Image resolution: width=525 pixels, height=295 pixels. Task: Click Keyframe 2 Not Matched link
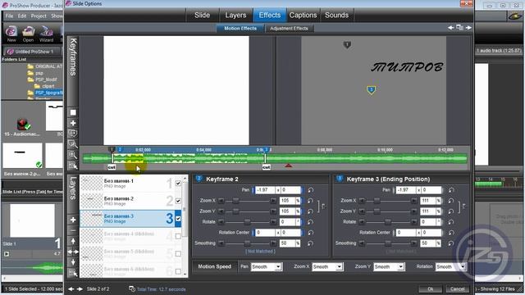click(260, 252)
